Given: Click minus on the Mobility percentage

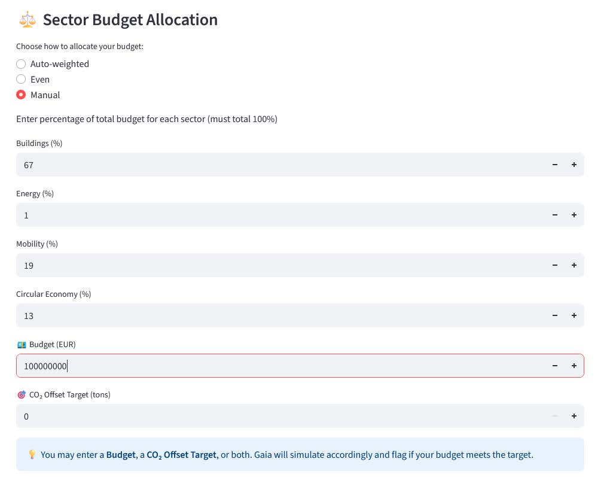Looking at the screenshot, I should click(x=555, y=265).
